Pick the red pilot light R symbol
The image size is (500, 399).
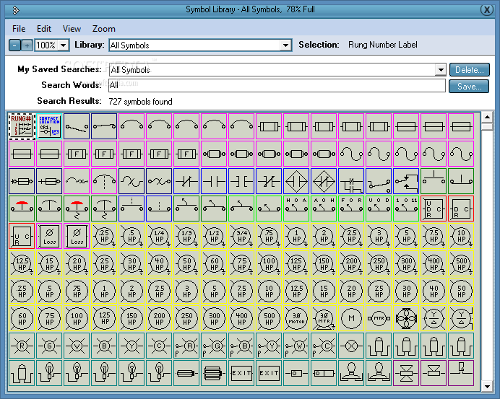point(22,346)
